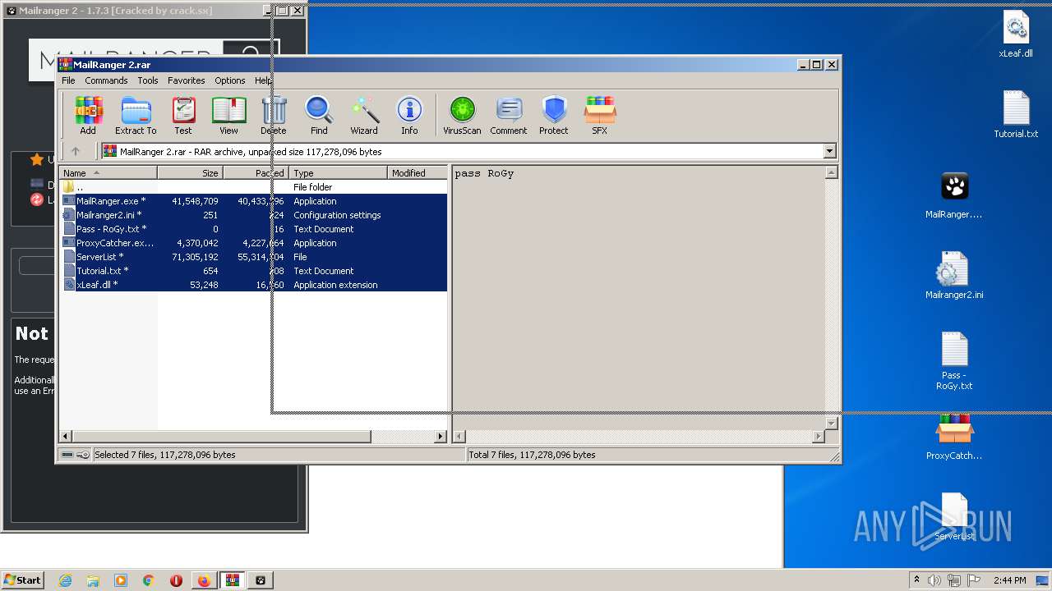Switch to WinRAR taskbar button
This screenshot has height=591, width=1052.
coord(233,580)
